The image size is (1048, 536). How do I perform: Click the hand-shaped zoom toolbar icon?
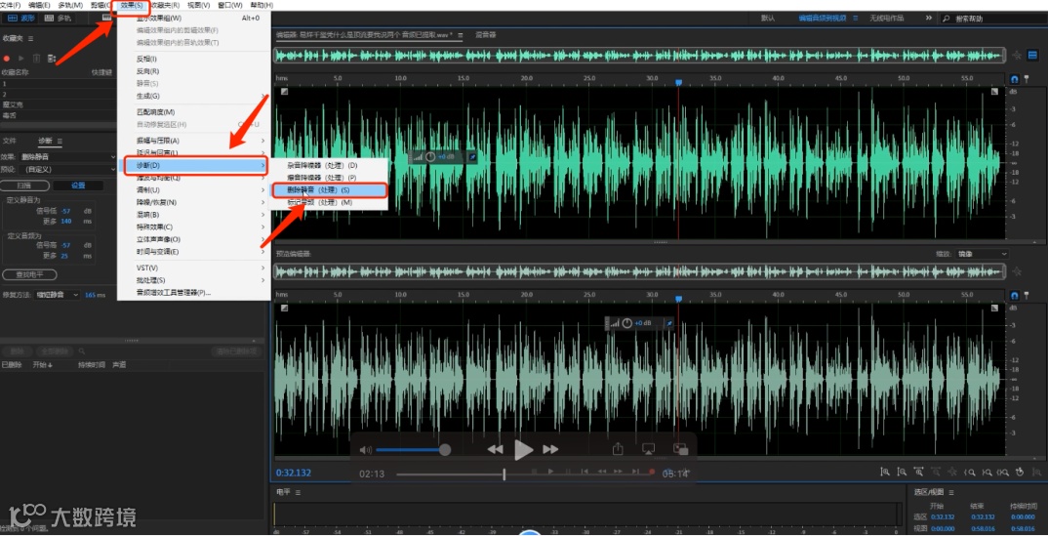tap(1020, 472)
